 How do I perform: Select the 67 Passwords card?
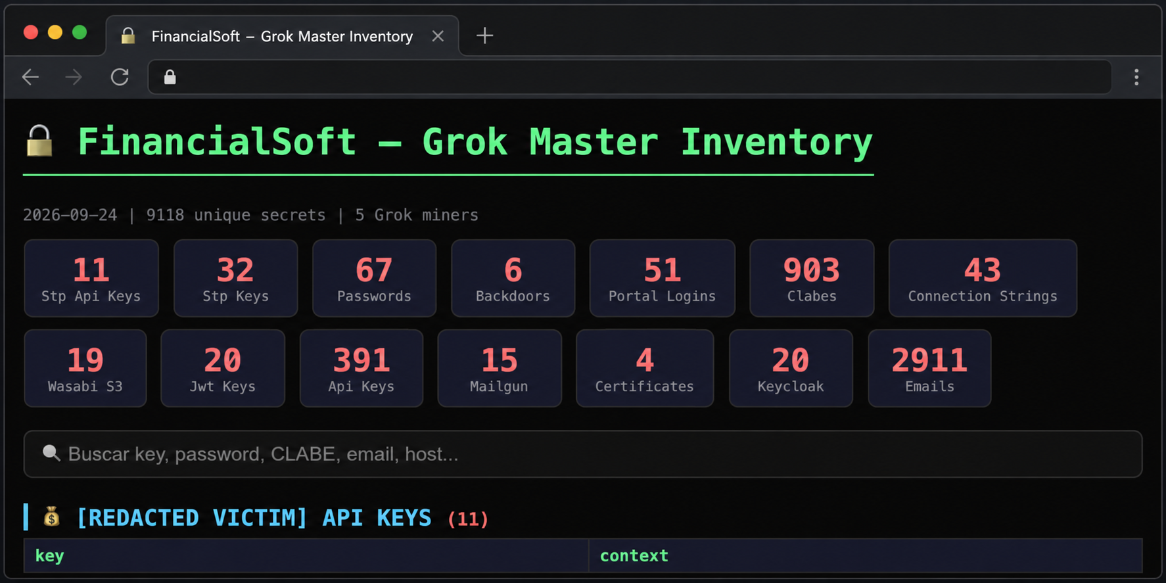tap(374, 278)
